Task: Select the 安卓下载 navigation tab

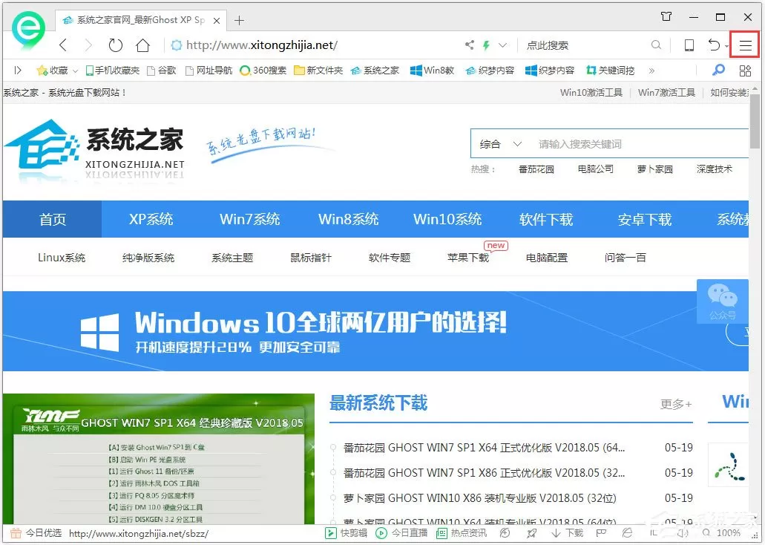Action: 645,219
